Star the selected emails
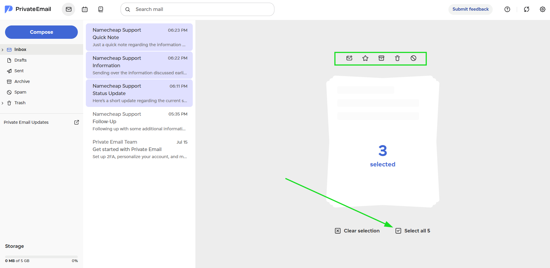The width and height of the screenshot is (550, 268). pyautogui.click(x=365, y=58)
